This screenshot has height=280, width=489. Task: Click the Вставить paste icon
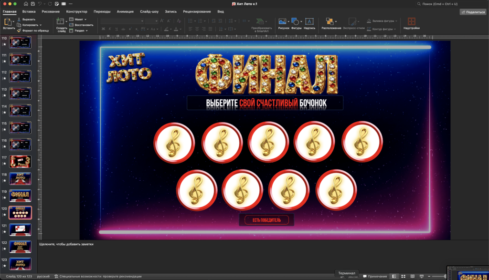tap(8, 22)
